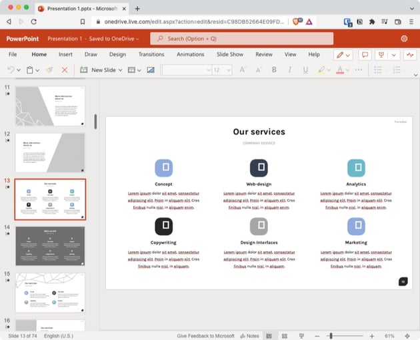This screenshot has width=420, height=340.
Task: Expand the font name combo box
Action: [206, 69]
